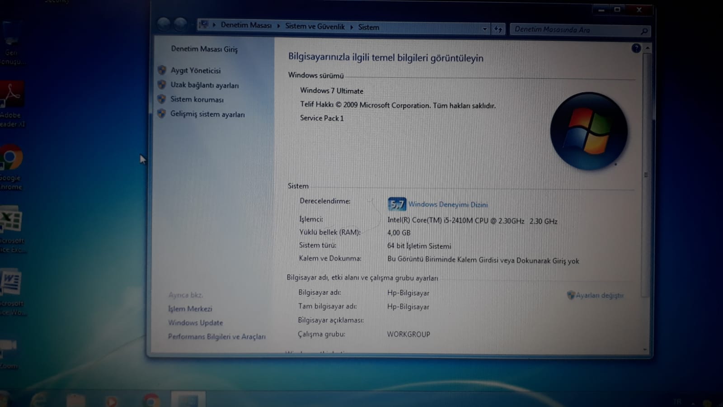
Task: Open Google Chrome from the taskbar
Action: tap(151, 401)
